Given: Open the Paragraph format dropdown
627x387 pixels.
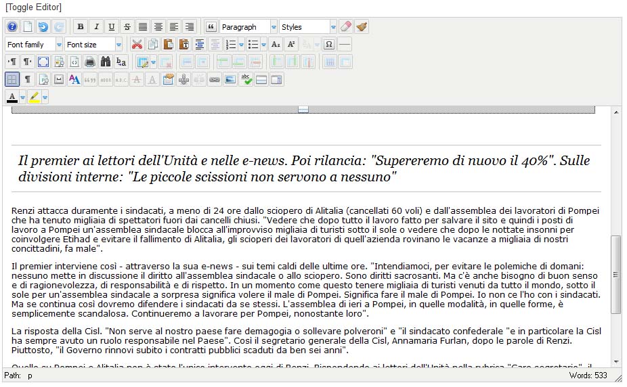Looking at the screenshot, I should click(x=248, y=27).
